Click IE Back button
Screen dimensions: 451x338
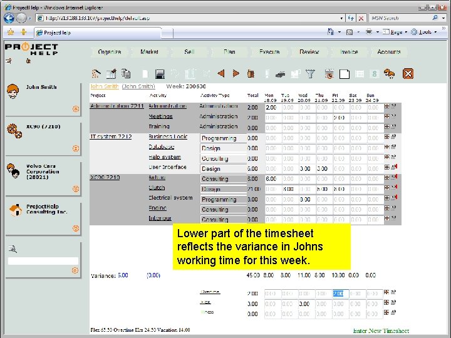pos(9,18)
